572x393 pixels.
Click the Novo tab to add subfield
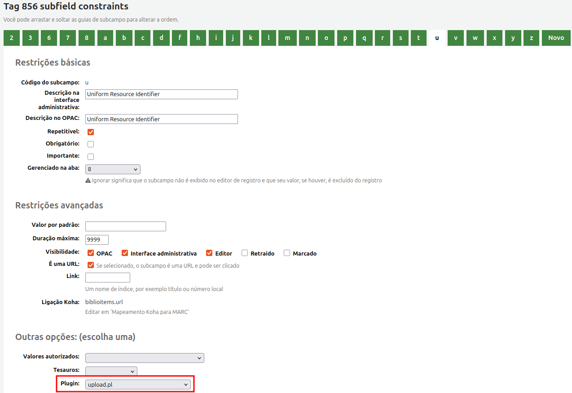coord(556,38)
